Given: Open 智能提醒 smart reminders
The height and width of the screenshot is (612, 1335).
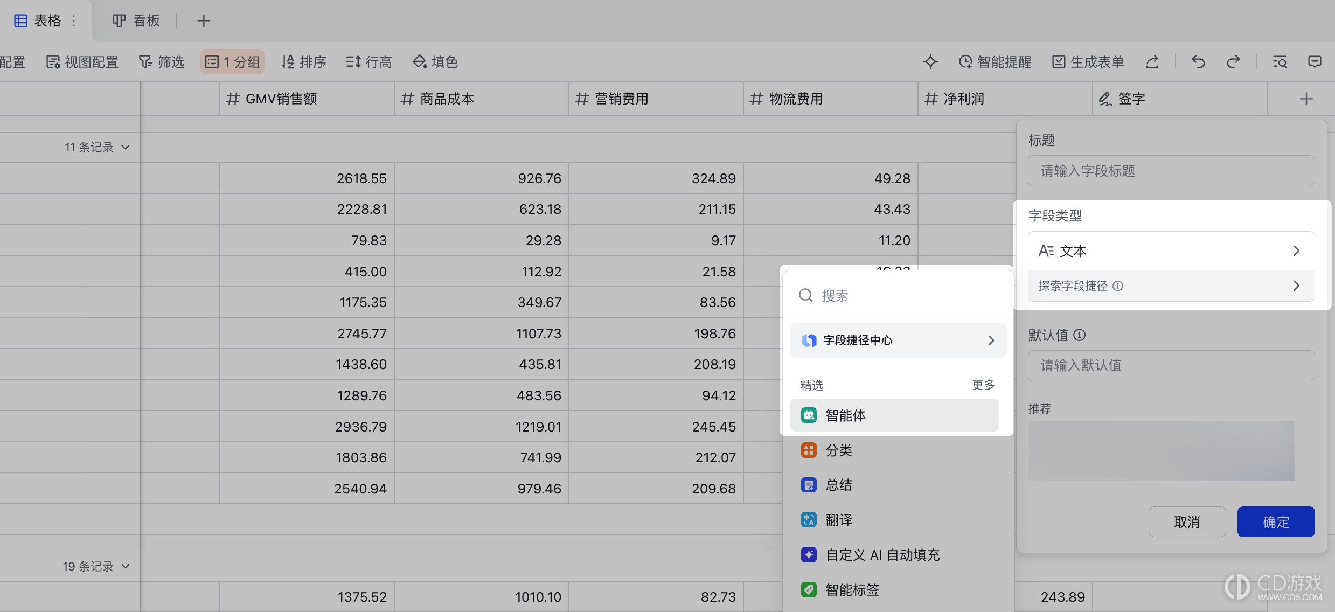Looking at the screenshot, I should click(995, 62).
